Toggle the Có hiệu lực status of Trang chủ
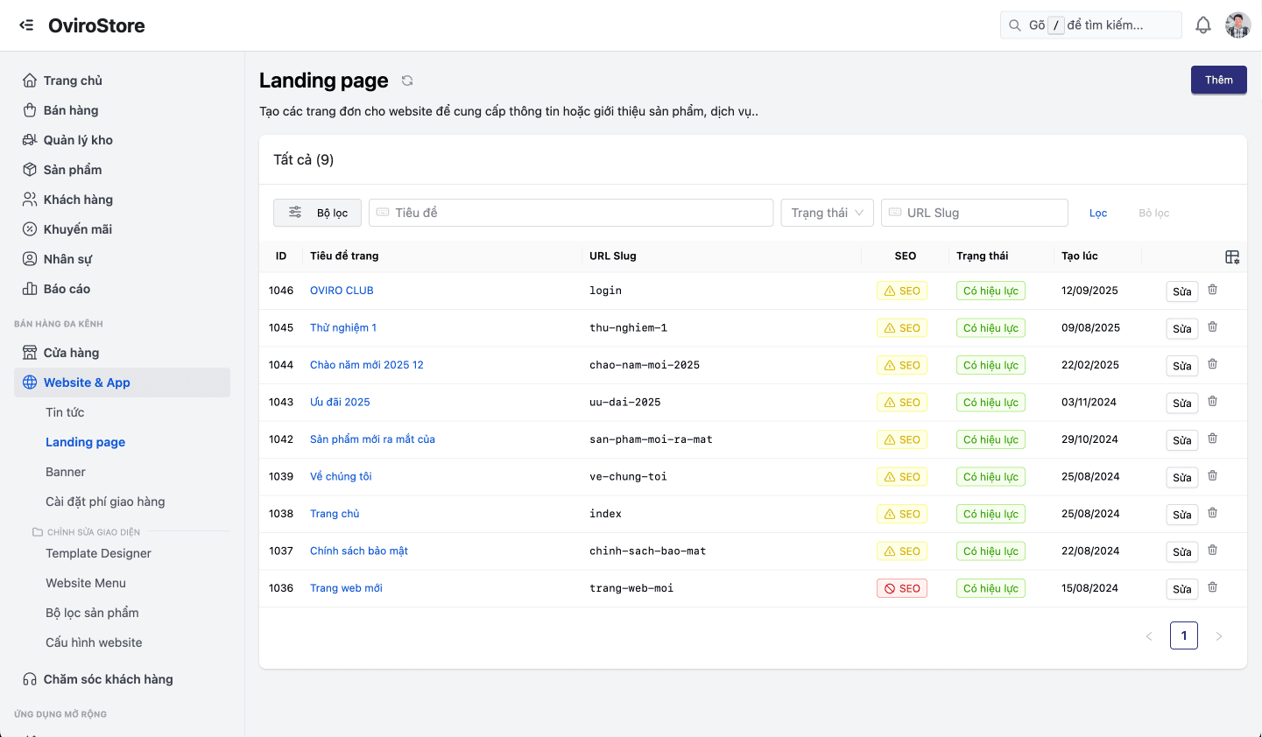This screenshot has width=1262, height=737. (x=991, y=514)
